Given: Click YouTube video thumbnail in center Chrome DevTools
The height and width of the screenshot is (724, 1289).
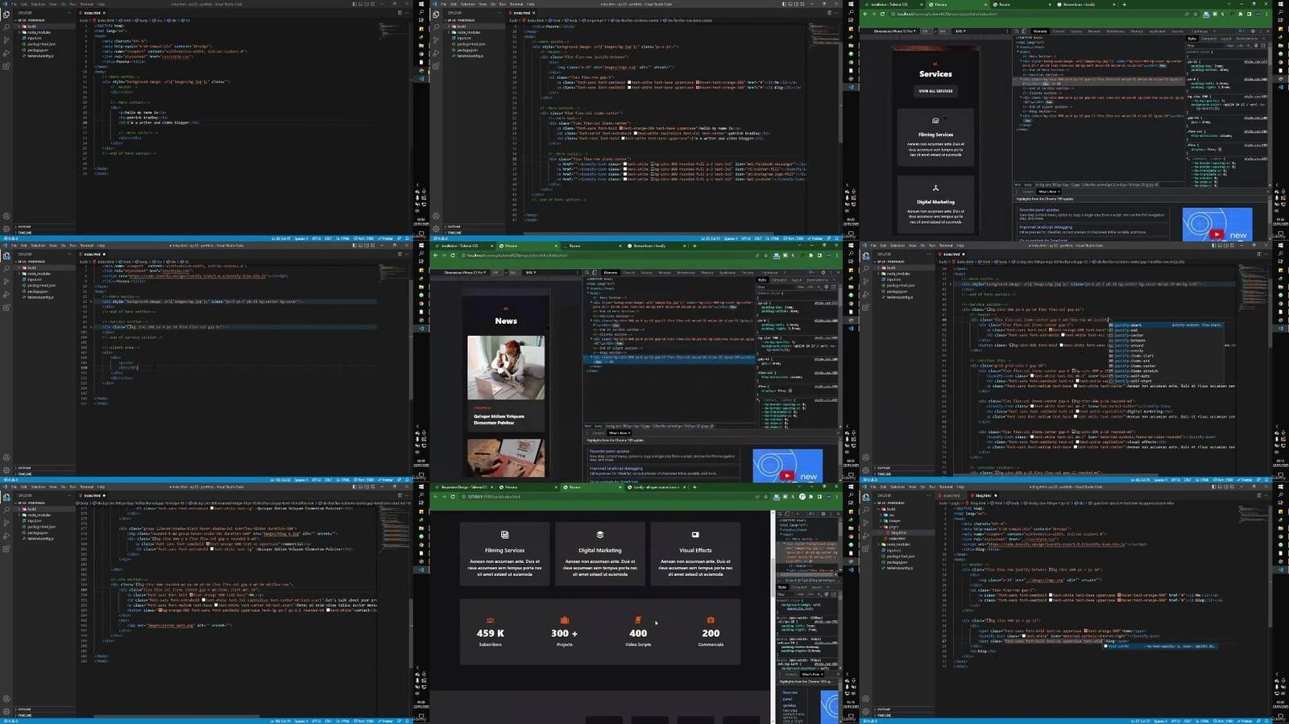Looking at the screenshot, I should [x=787, y=465].
